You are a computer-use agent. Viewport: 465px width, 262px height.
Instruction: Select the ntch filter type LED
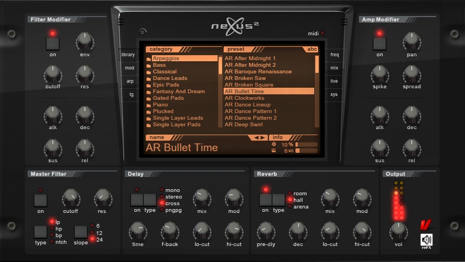pyautogui.click(x=52, y=242)
